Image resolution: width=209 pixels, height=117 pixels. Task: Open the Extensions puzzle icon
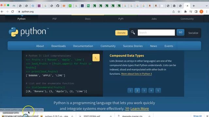[x=185, y=12]
